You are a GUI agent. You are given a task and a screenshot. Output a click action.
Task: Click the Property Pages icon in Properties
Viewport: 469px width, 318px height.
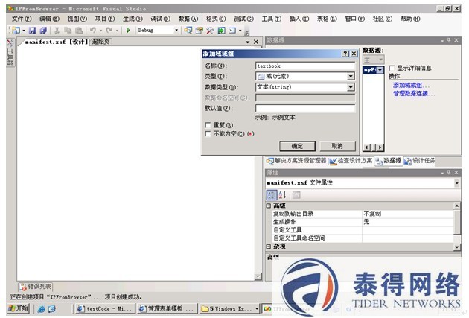tap(296, 195)
